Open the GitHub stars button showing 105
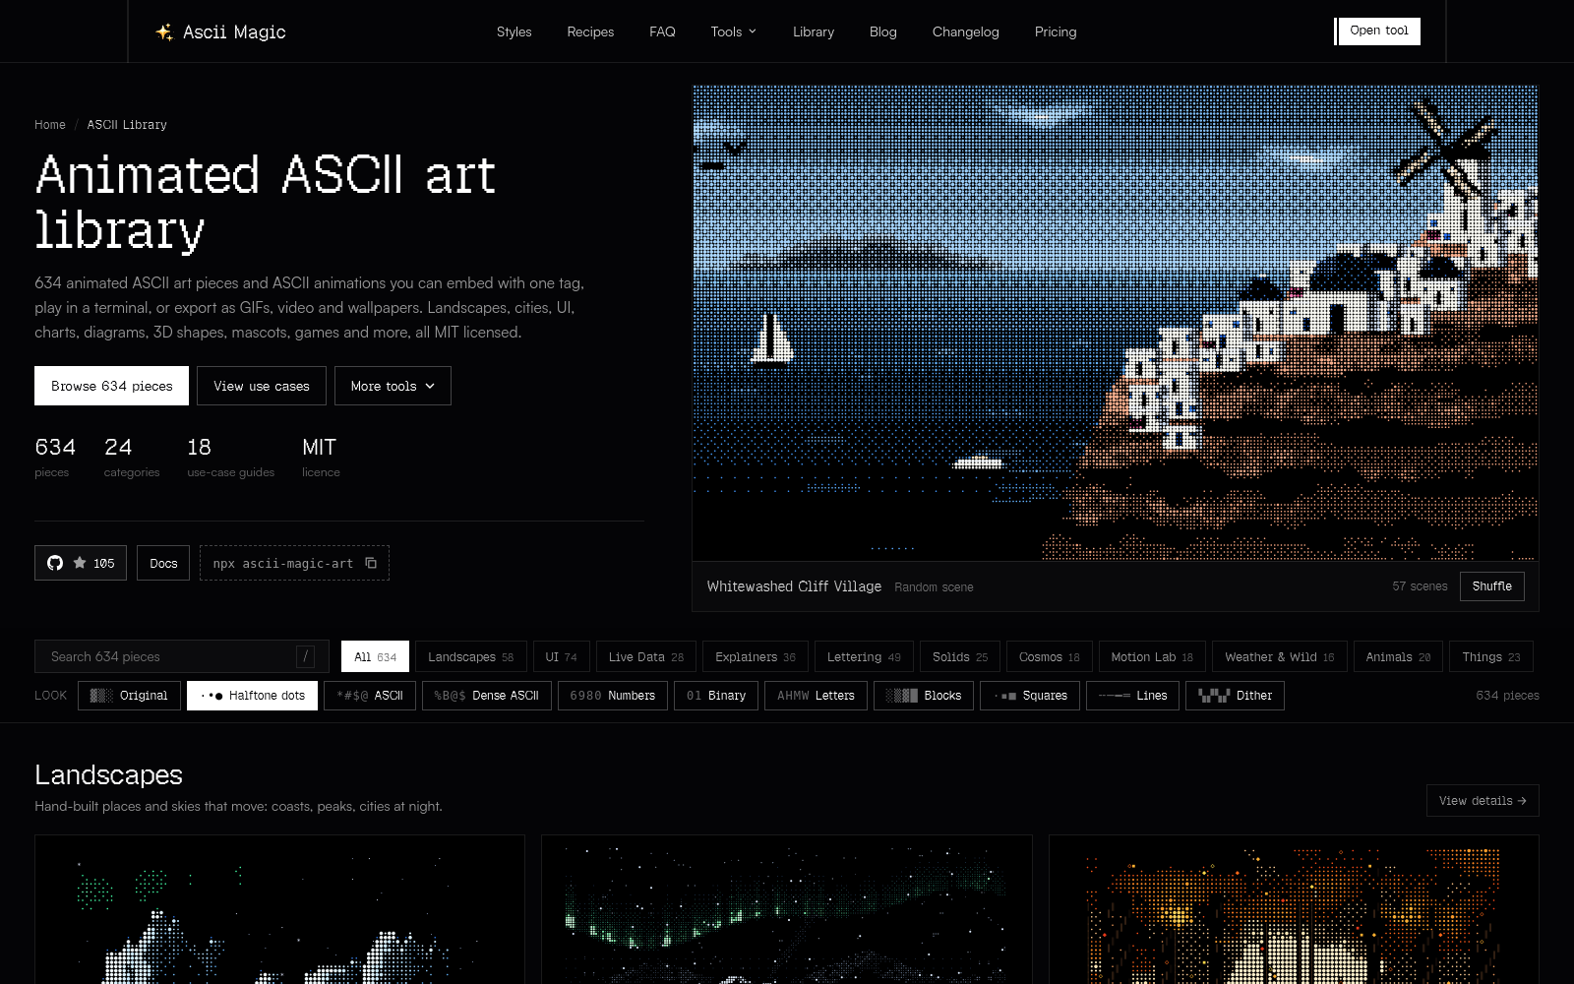Viewport: 1574px width, 984px height. [x=81, y=563]
